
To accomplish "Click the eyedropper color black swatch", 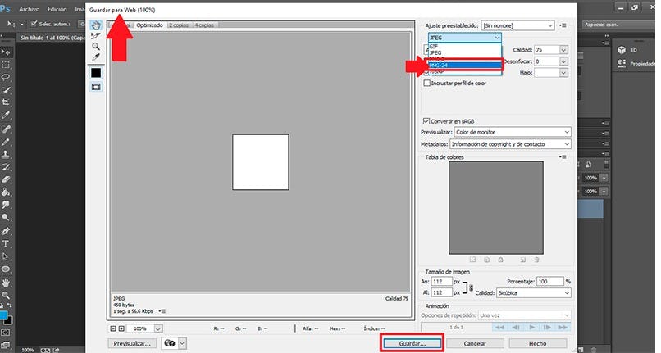I will point(96,73).
